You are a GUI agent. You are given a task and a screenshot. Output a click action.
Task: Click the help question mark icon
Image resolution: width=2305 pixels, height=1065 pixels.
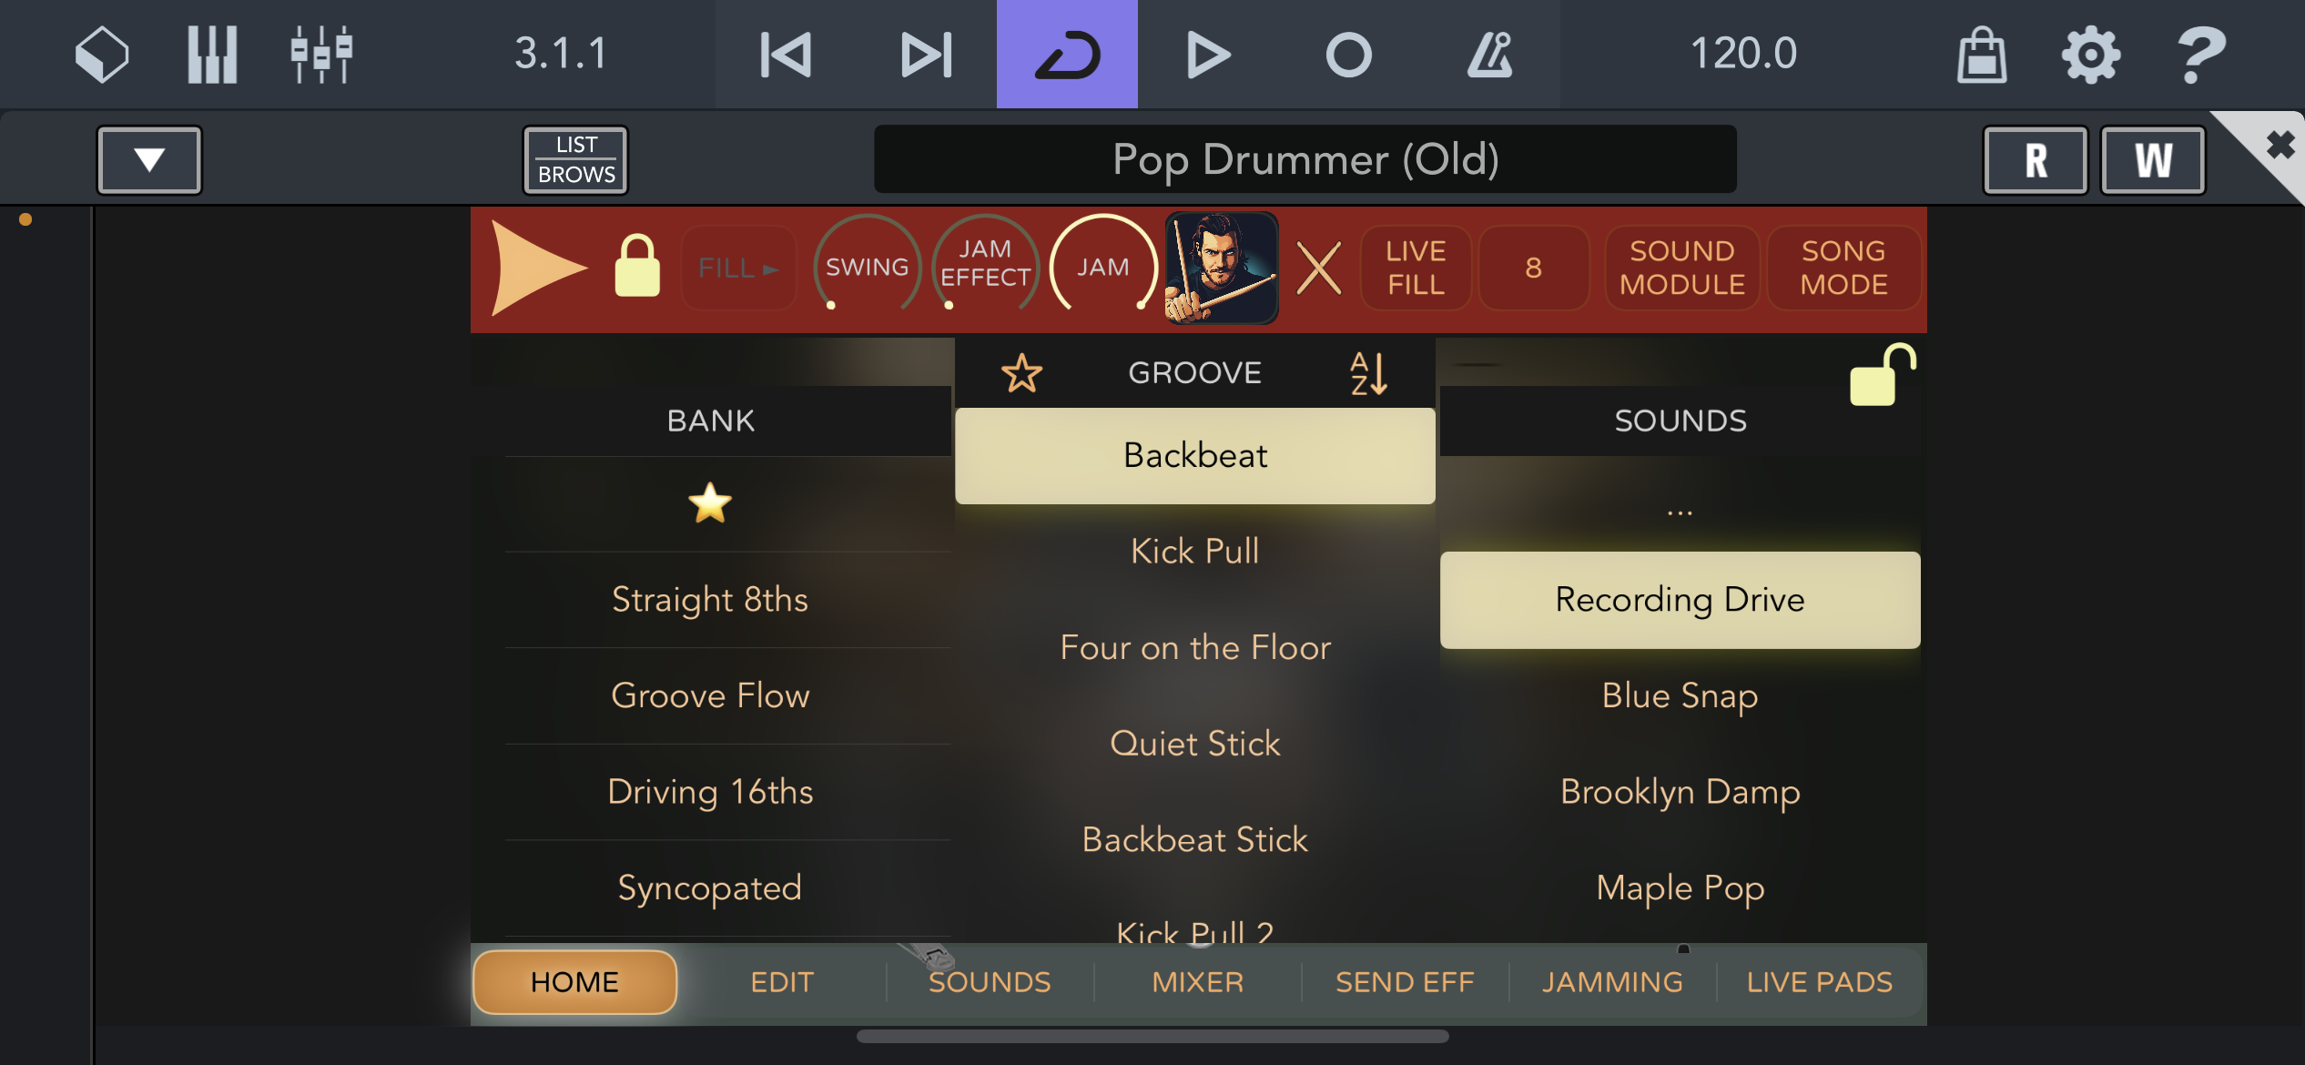coord(2199,55)
